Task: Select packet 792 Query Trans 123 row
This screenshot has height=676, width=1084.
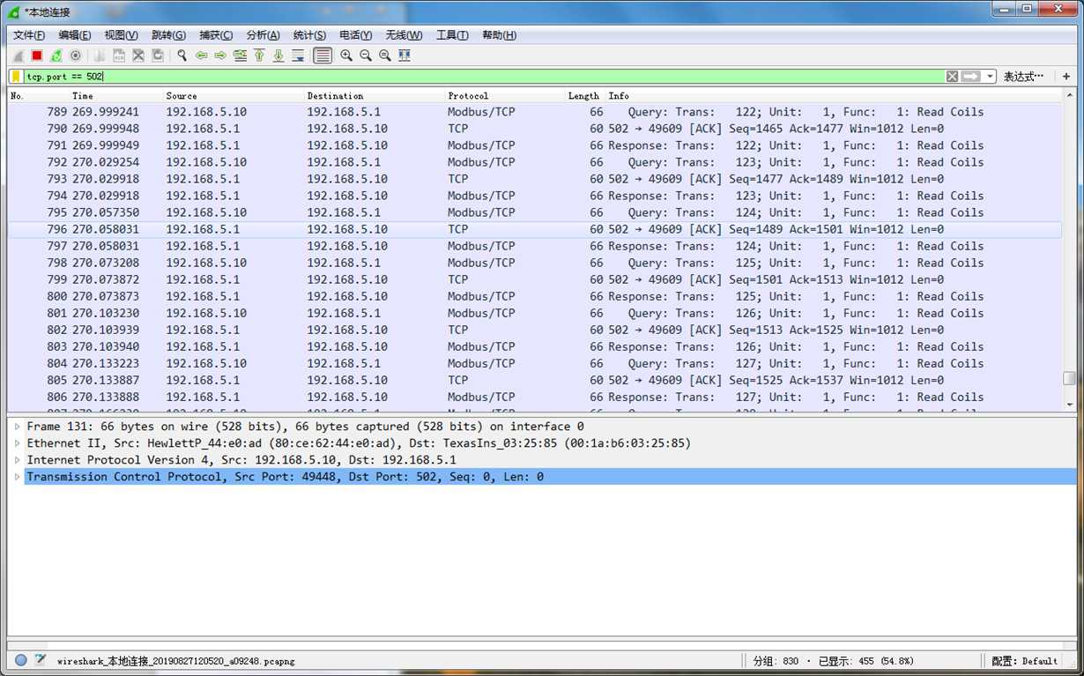Action: click(535, 162)
